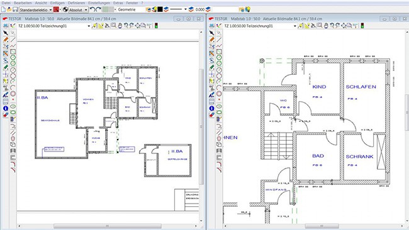Image resolution: width=409 pixels, height=230 pixels.
Task: Select rectangle drawing tool in left window
Action: click(13, 52)
